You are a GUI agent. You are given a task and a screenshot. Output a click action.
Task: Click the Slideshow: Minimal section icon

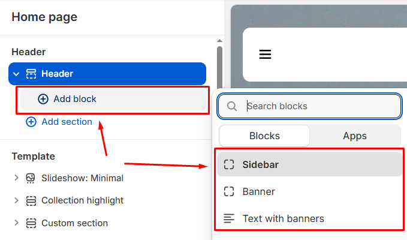[x=31, y=178]
